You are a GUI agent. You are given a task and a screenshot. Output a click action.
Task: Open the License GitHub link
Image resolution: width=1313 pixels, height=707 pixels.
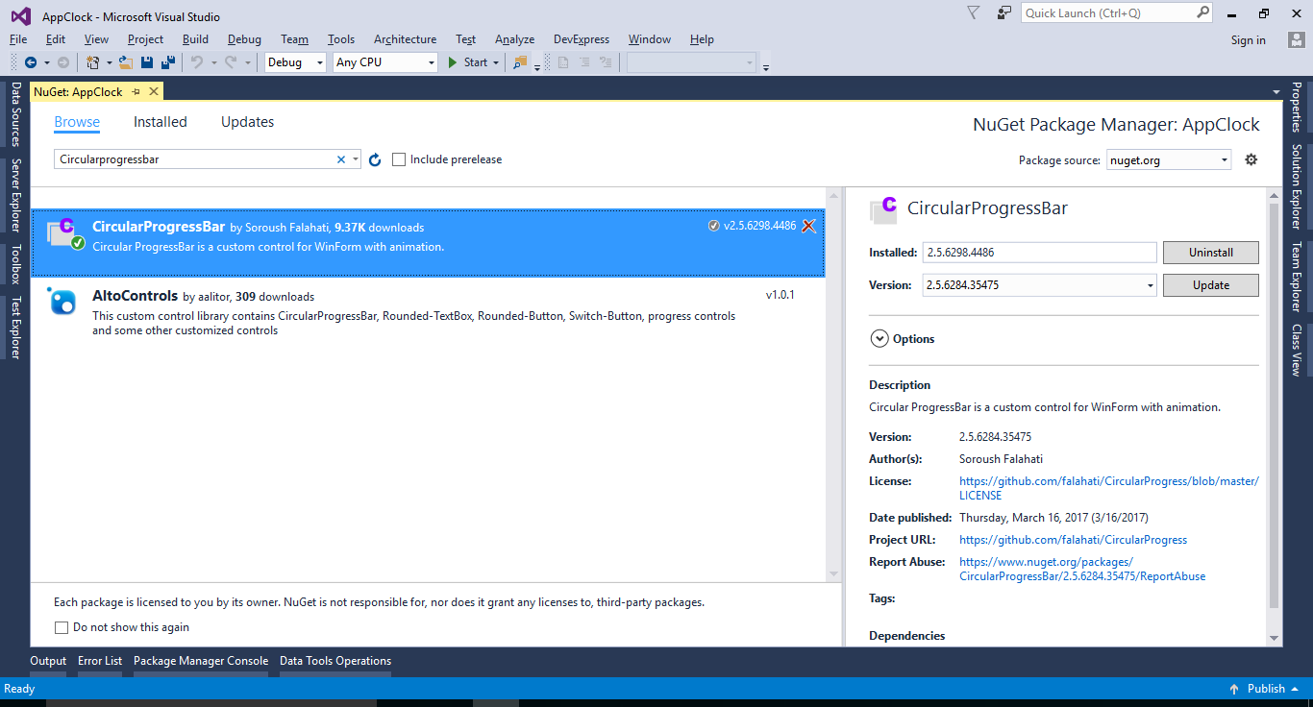coord(1108,488)
